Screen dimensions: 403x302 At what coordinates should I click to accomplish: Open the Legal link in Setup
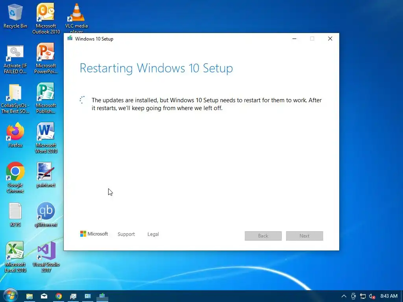pos(153,234)
